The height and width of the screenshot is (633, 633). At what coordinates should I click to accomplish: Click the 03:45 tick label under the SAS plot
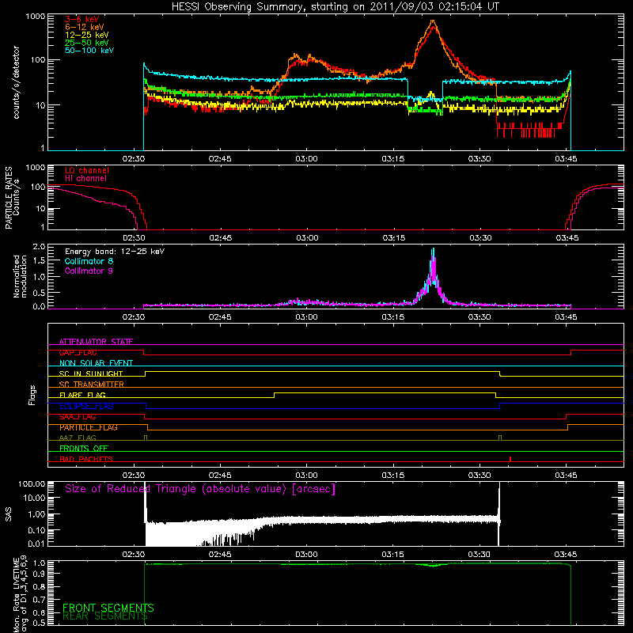click(566, 555)
